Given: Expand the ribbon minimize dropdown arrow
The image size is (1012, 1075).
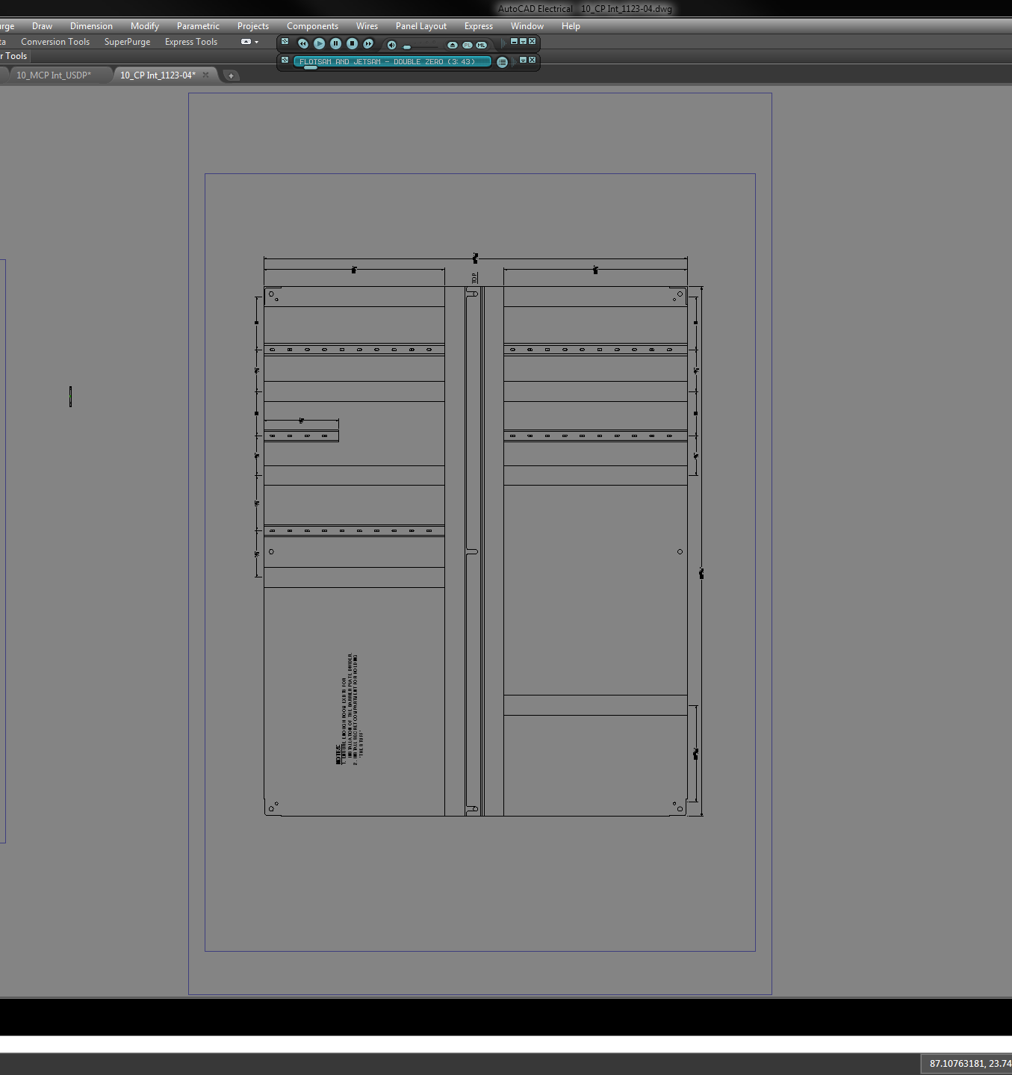Looking at the screenshot, I should 256,42.
